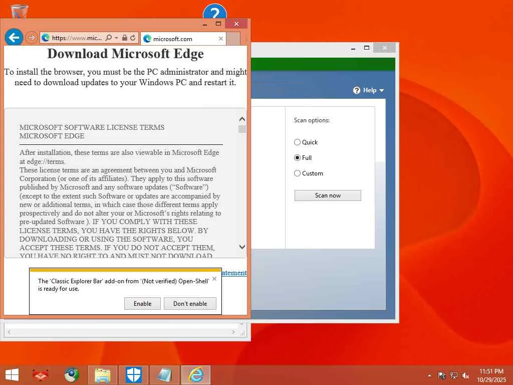The width and height of the screenshot is (513, 385).
Task: Click the horizontal scrollbar right arrow
Action: coord(233,332)
